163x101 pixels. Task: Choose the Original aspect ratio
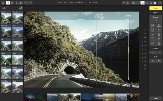pyautogui.click(x=156, y=17)
